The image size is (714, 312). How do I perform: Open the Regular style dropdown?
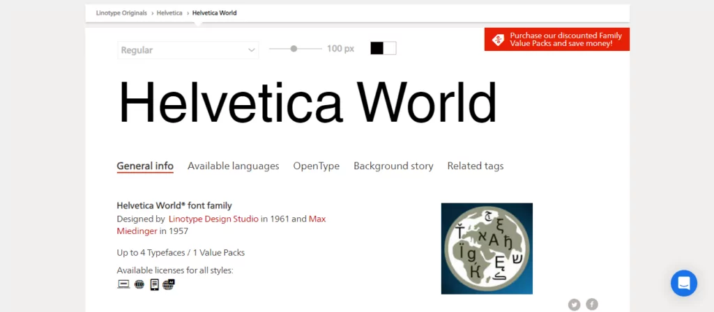pyautogui.click(x=188, y=50)
